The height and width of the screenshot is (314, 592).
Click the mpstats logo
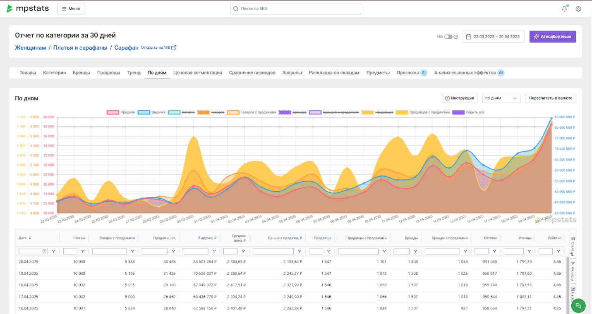coord(28,9)
